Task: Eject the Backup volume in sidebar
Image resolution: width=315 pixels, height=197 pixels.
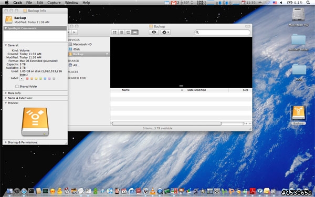Action: coord(107,54)
